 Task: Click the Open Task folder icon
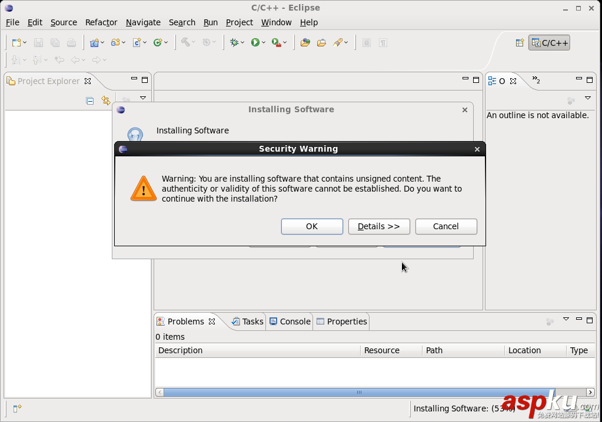coord(321,42)
